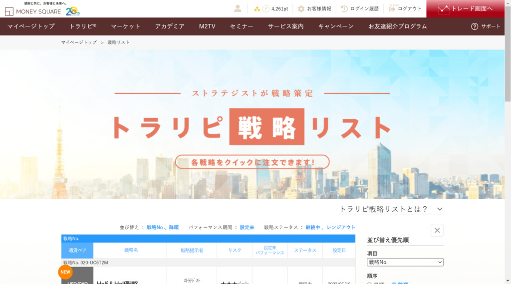511x284 pixels.
Task: Open the お客様情報 link
Action: (319, 9)
